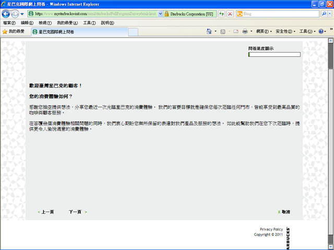This screenshot has height=250, width=334.
Task: Click the survey progress bar
Action: coord(275,54)
